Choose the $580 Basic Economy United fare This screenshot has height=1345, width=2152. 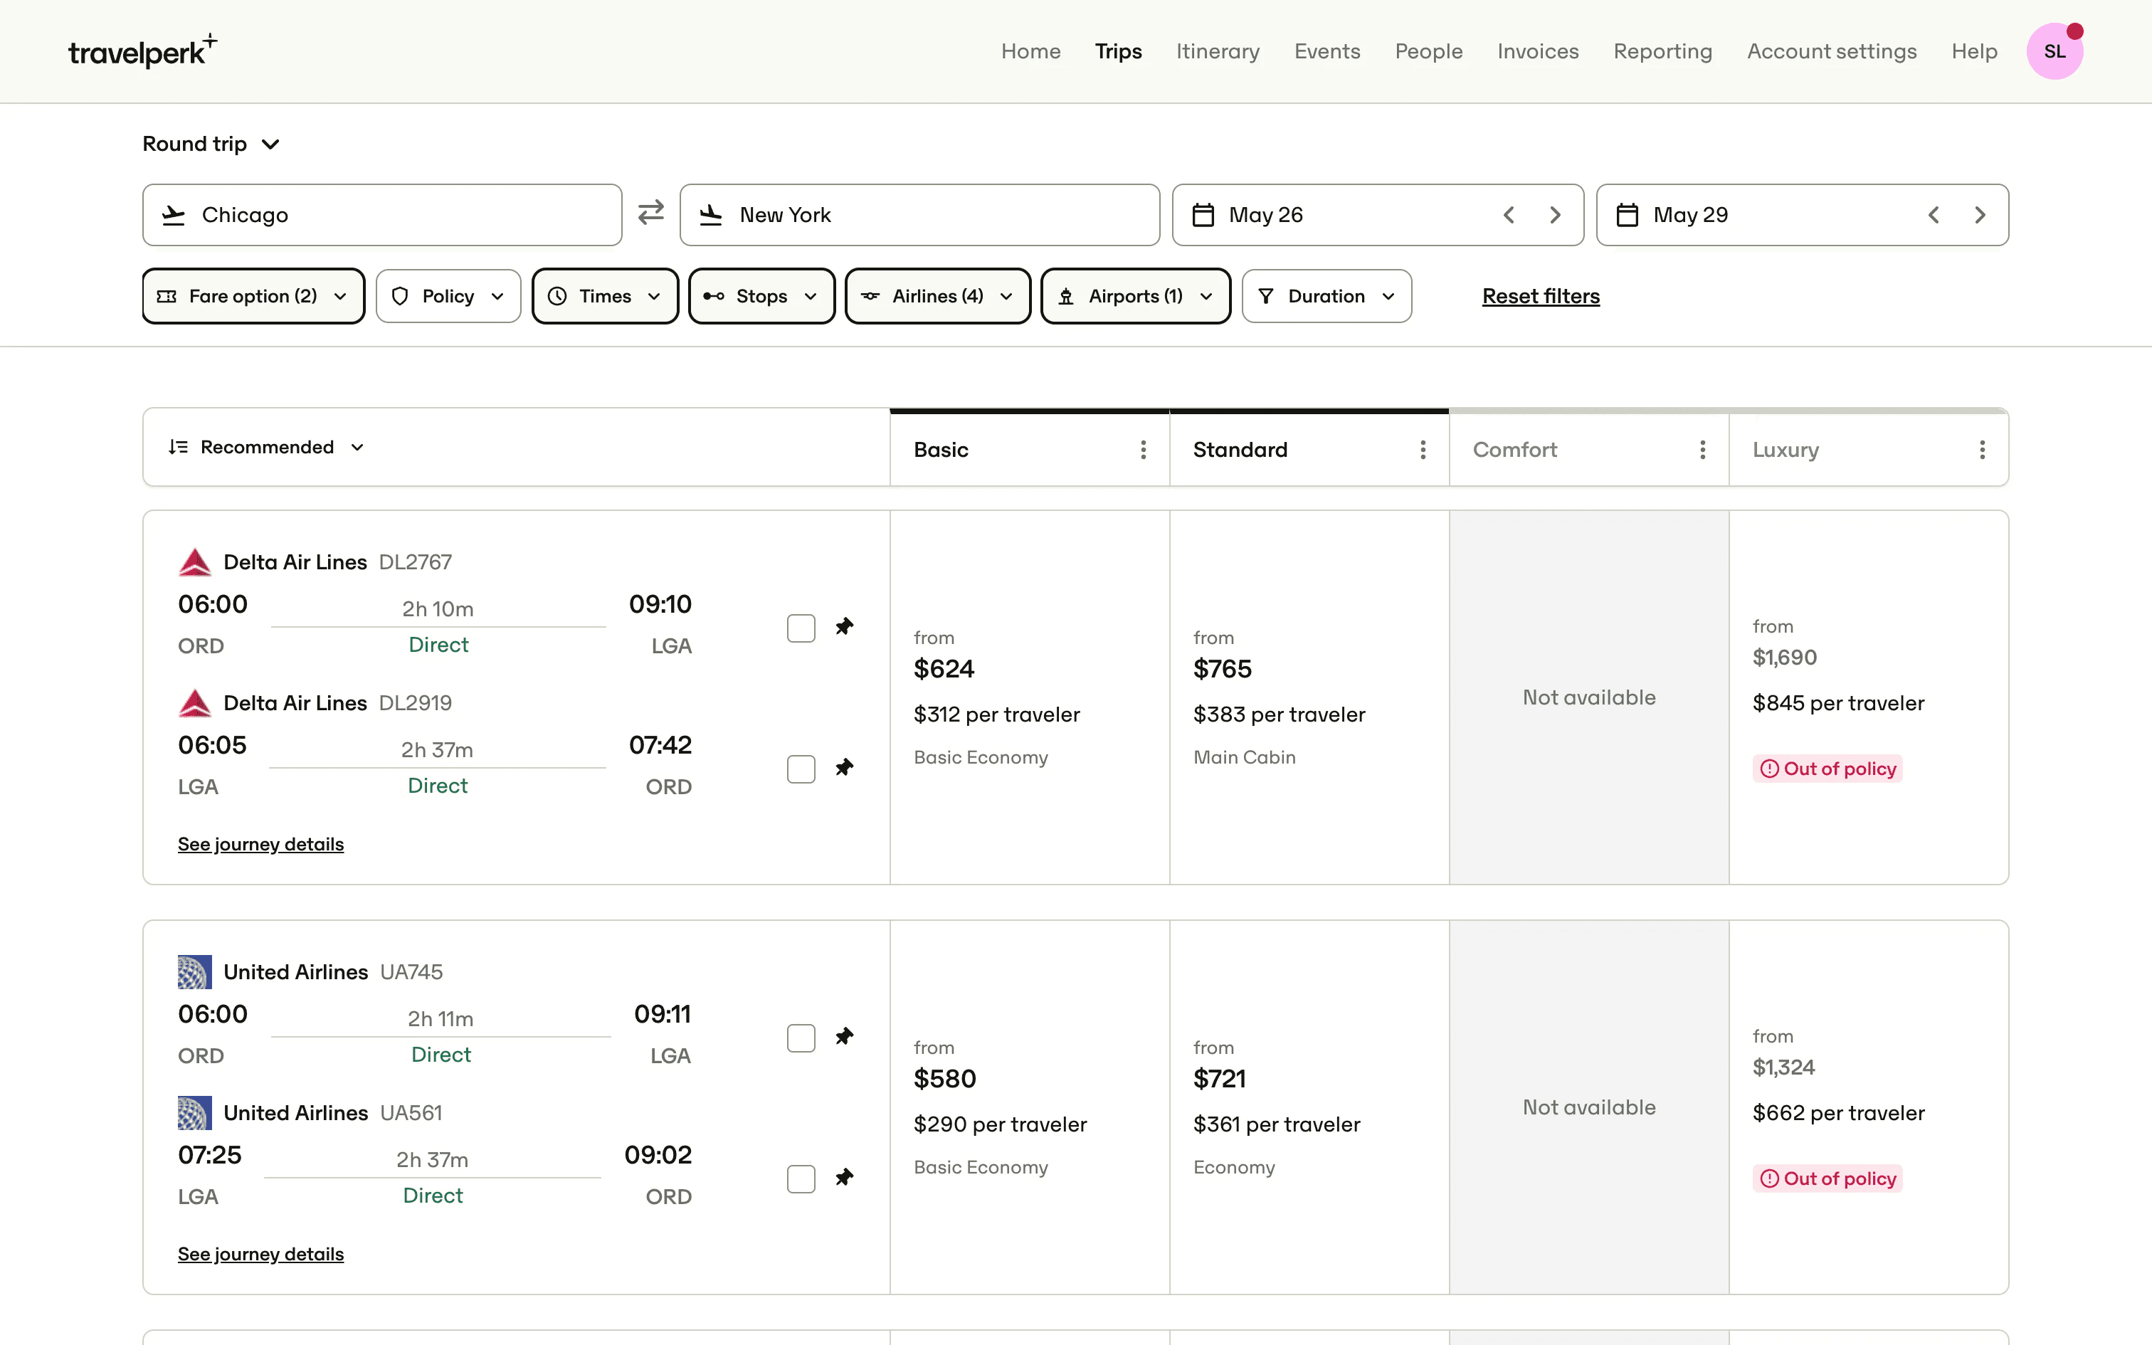click(1030, 1107)
